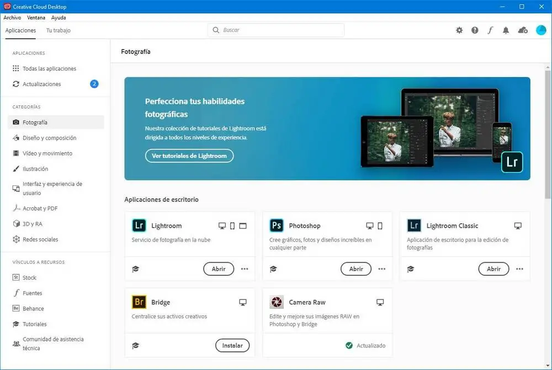
Task: Click the Aplicaciones de escritorio heading
Action: pyautogui.click(x=161, y=200)
